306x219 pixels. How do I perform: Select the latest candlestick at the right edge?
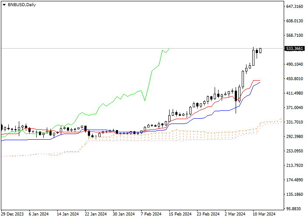coord(261,50)
